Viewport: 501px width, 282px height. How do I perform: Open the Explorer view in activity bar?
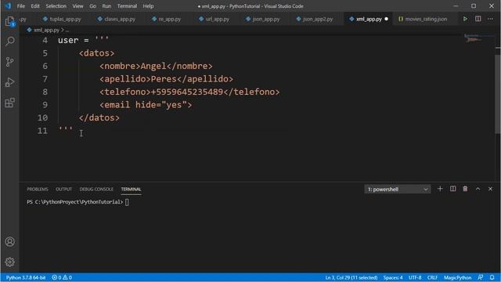pos(10,21)
